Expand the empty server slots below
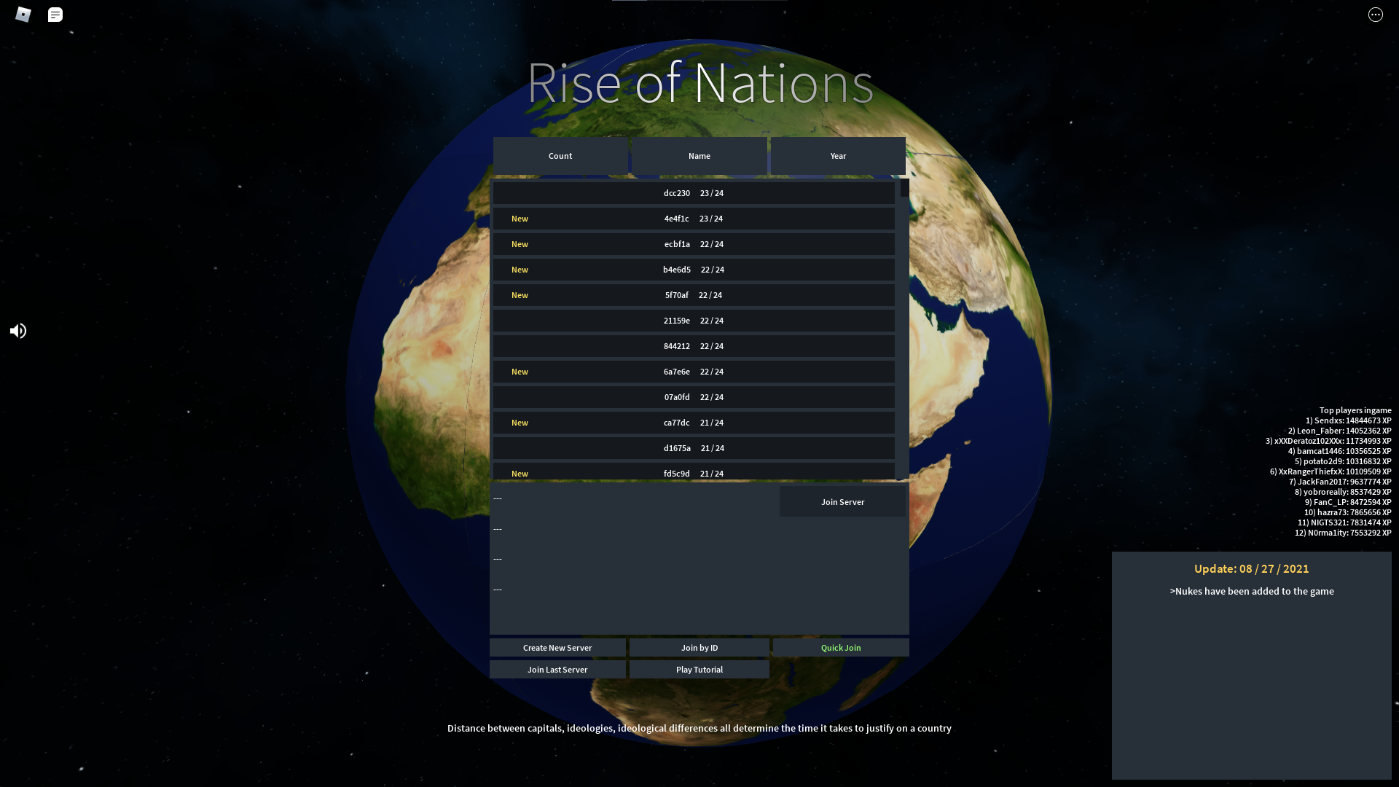The width and height of the screenshot is (1399, 787). click(x=498, y=498)
